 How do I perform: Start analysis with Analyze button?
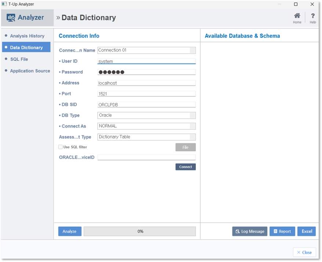[70, 232]
